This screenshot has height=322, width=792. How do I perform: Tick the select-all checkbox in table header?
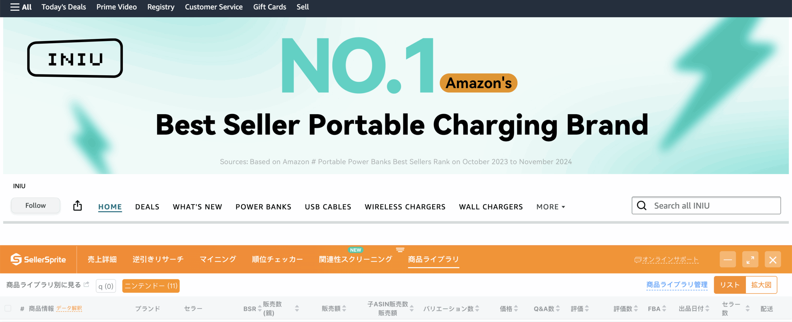(x=8, y=308)
